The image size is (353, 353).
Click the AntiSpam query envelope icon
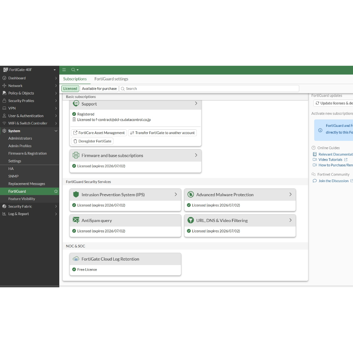point(76,220)
